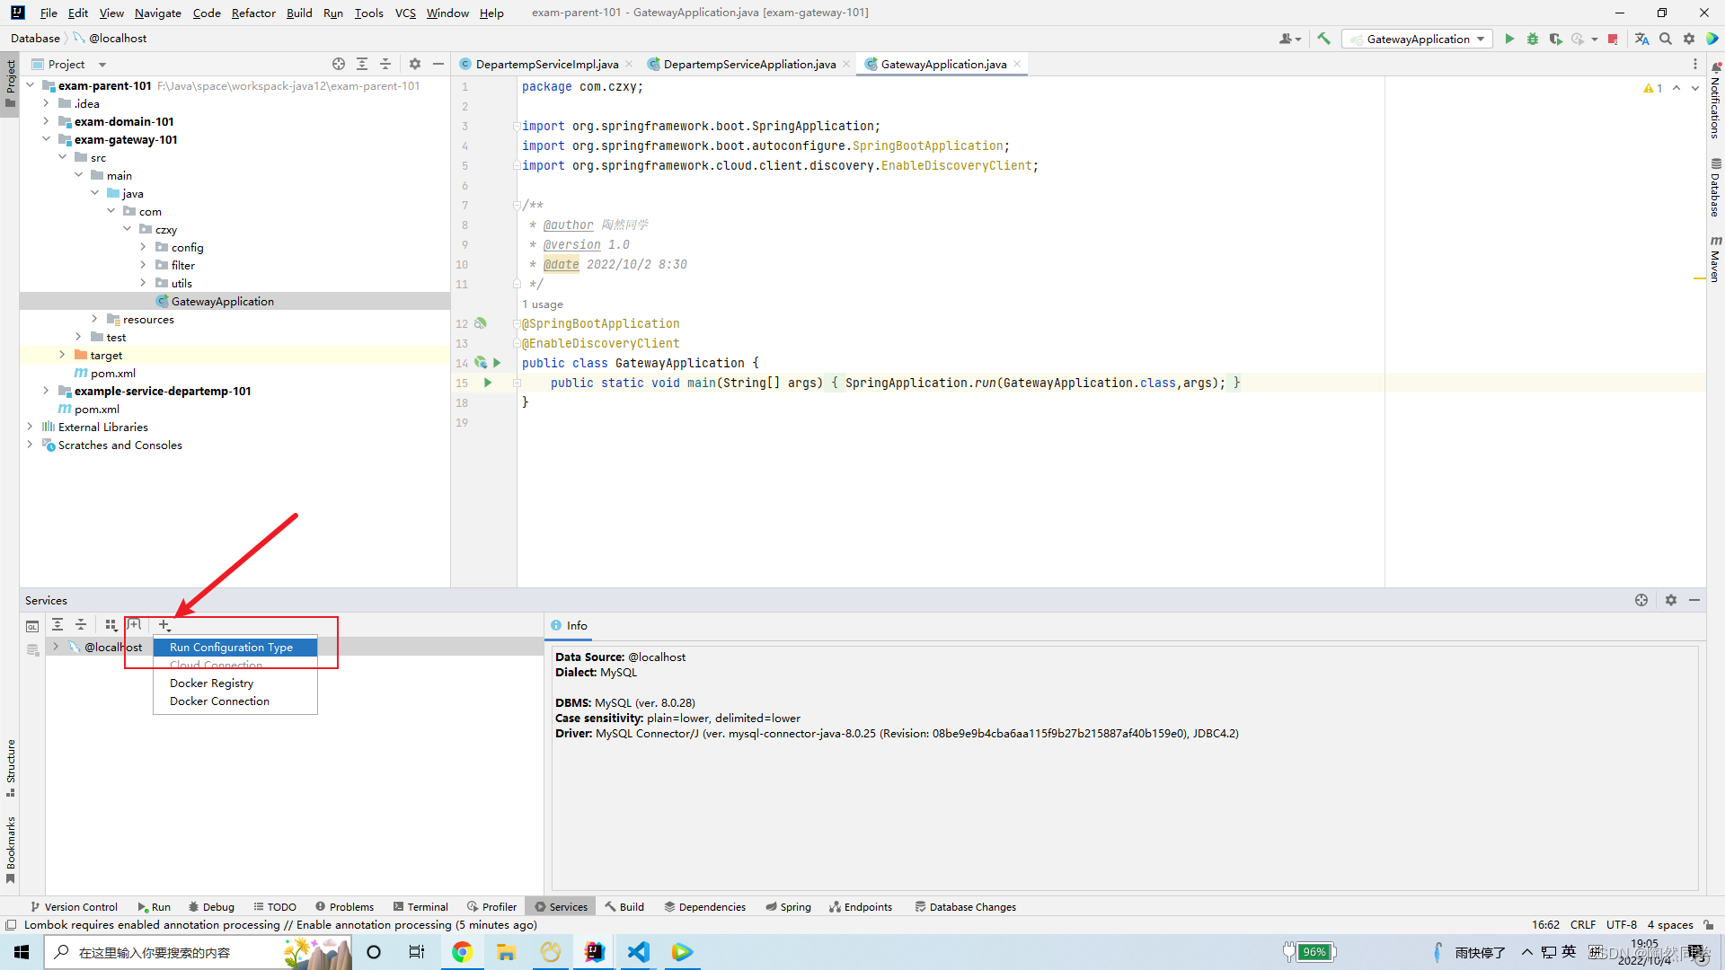Start Debug mode using the bug icon
This screenshot has height=970, width=1725.
[1533, 39]
